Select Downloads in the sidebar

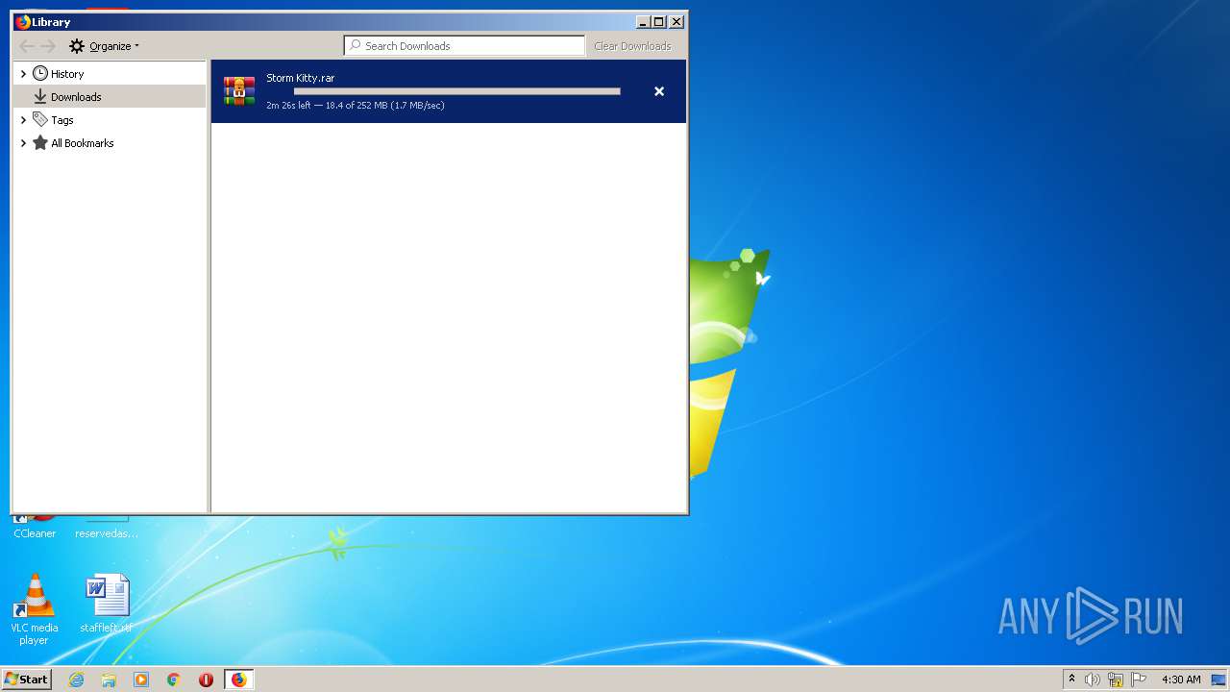coord(109,96)
